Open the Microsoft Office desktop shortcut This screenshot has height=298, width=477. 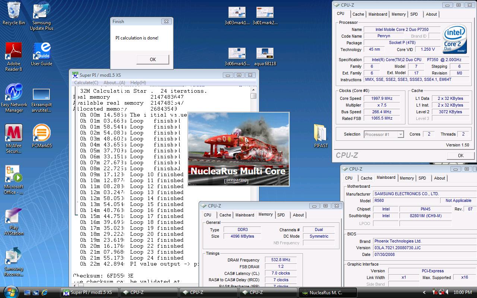click(14, 180)
